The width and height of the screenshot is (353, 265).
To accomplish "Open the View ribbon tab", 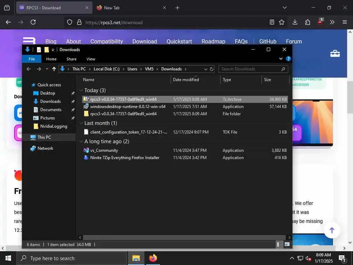I will [x=91, y=59].
